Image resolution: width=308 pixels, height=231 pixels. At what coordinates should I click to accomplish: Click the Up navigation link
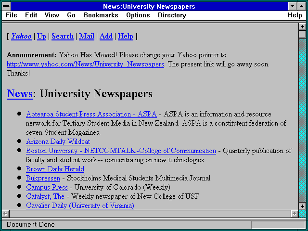coord(41,37)
